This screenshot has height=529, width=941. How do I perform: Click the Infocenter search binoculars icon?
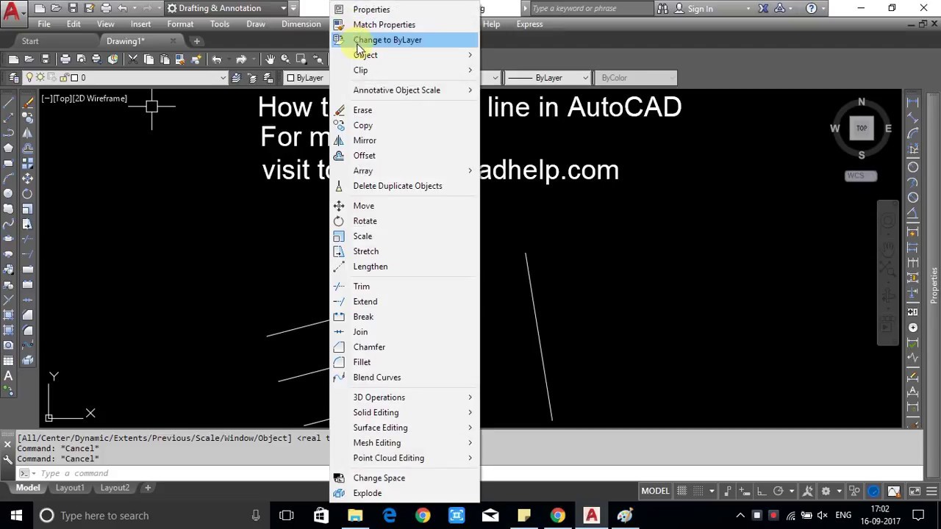tap(662, 9)
